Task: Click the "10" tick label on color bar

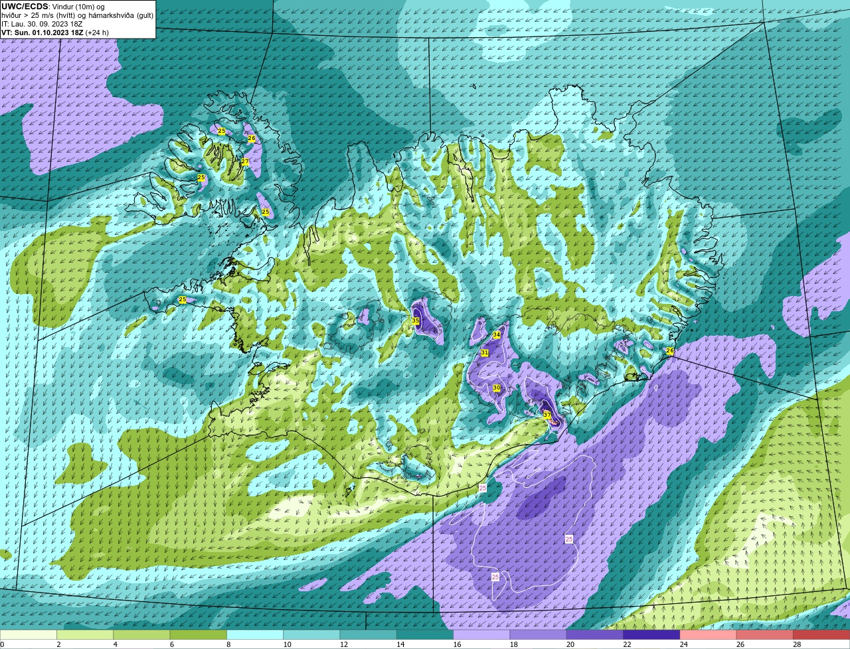Action: [x=287, y=644]
